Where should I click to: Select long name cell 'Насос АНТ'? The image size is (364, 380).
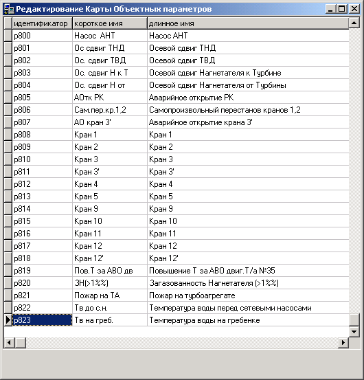[x=248, y=36]
